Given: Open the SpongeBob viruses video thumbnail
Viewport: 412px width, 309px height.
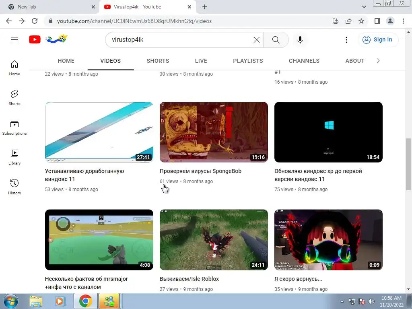Looking at the screenshot, I should click(214, 132).
